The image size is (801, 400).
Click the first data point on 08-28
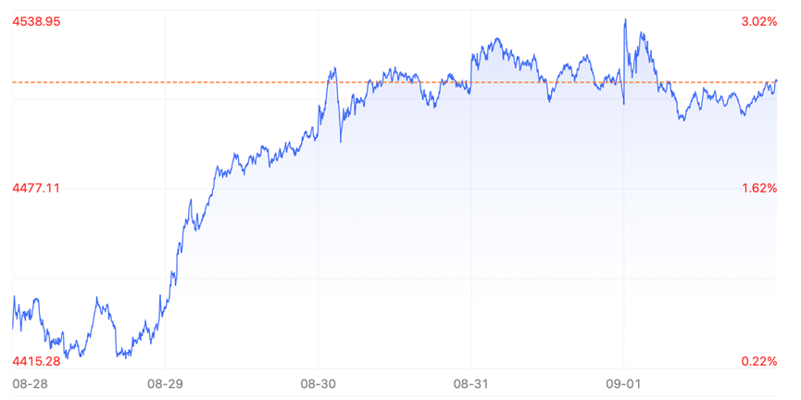pyautogui.click(x=13, y=327)
